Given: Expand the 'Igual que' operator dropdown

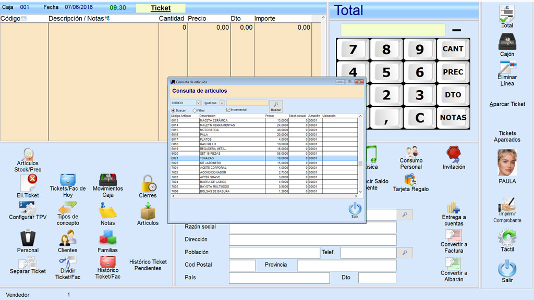Looking at the screenshot, I should click(222, 103).
